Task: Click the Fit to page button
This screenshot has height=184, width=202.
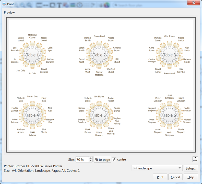Action: click(102, 159)
